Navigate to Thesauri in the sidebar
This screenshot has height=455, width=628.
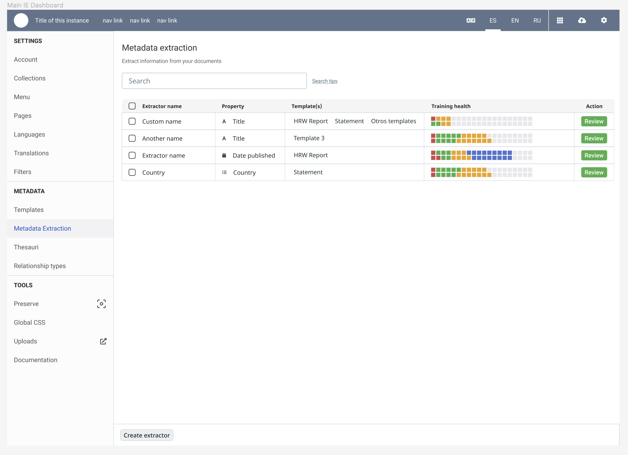click(26, 247)
